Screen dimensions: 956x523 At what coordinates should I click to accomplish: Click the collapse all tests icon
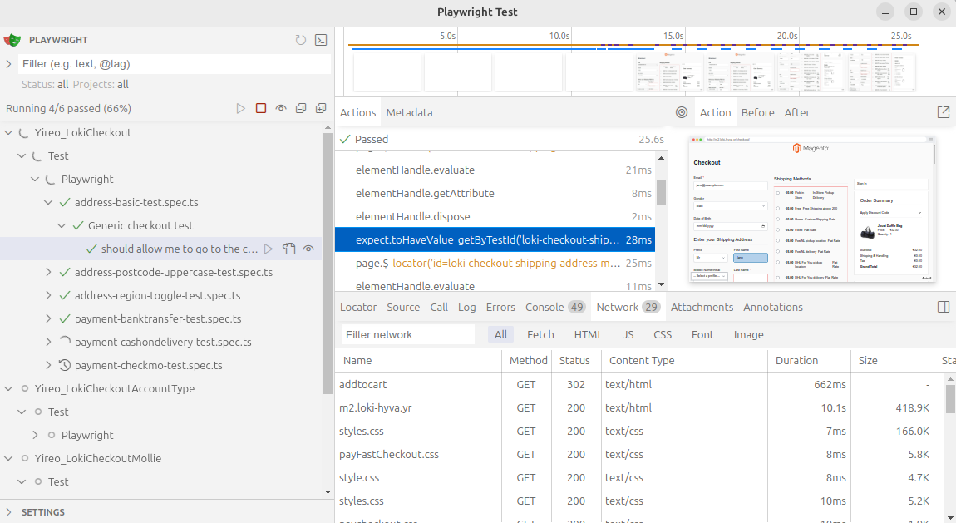[301, 108]
